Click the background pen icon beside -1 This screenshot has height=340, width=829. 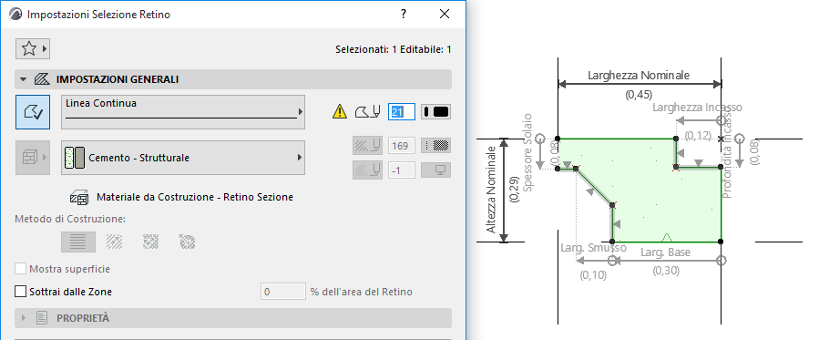coord(367,170)
